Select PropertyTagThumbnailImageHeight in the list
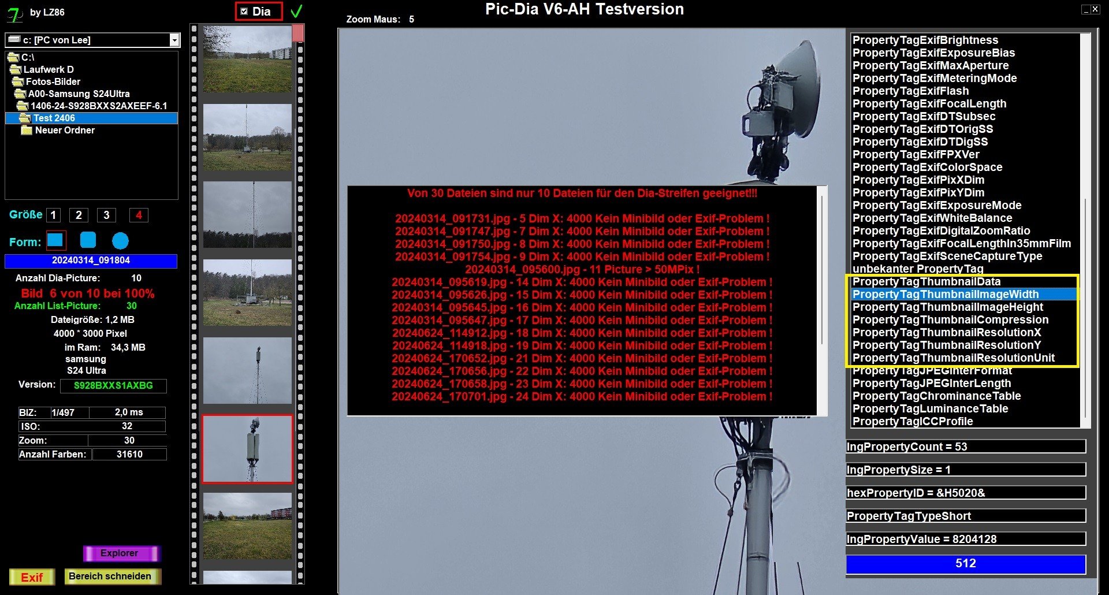Image resolution: width=1109 pixels, height=595 pixels. 947,307
